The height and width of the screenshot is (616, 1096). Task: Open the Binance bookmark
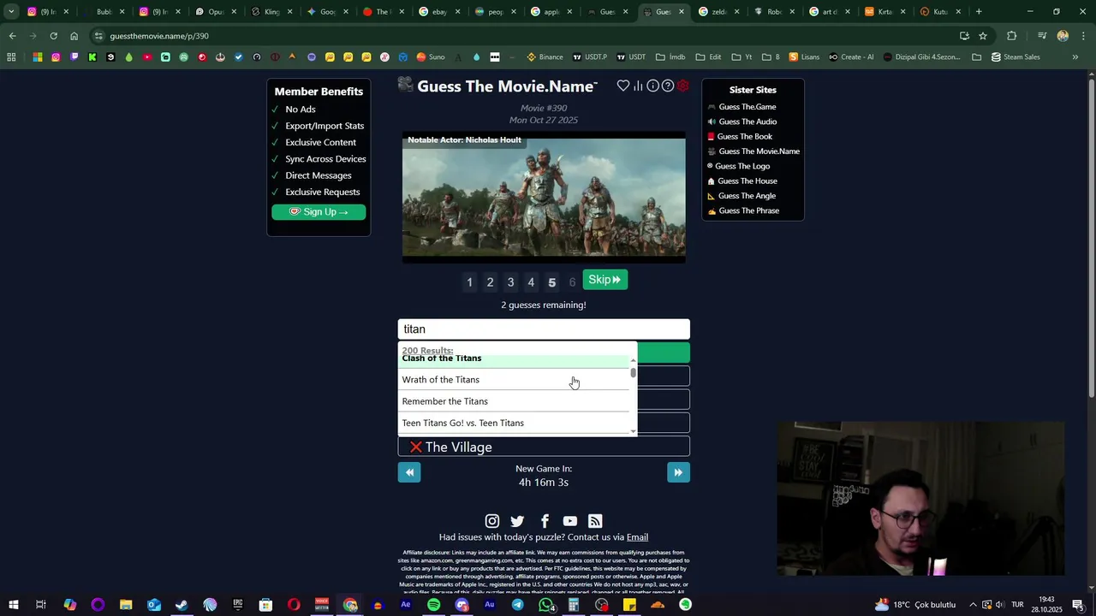(x=545, y=57)
